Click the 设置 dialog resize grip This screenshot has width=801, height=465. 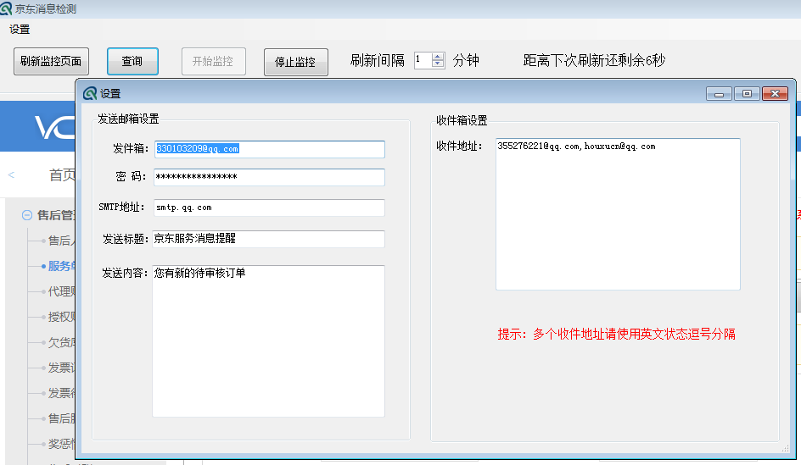coord(785,449)
